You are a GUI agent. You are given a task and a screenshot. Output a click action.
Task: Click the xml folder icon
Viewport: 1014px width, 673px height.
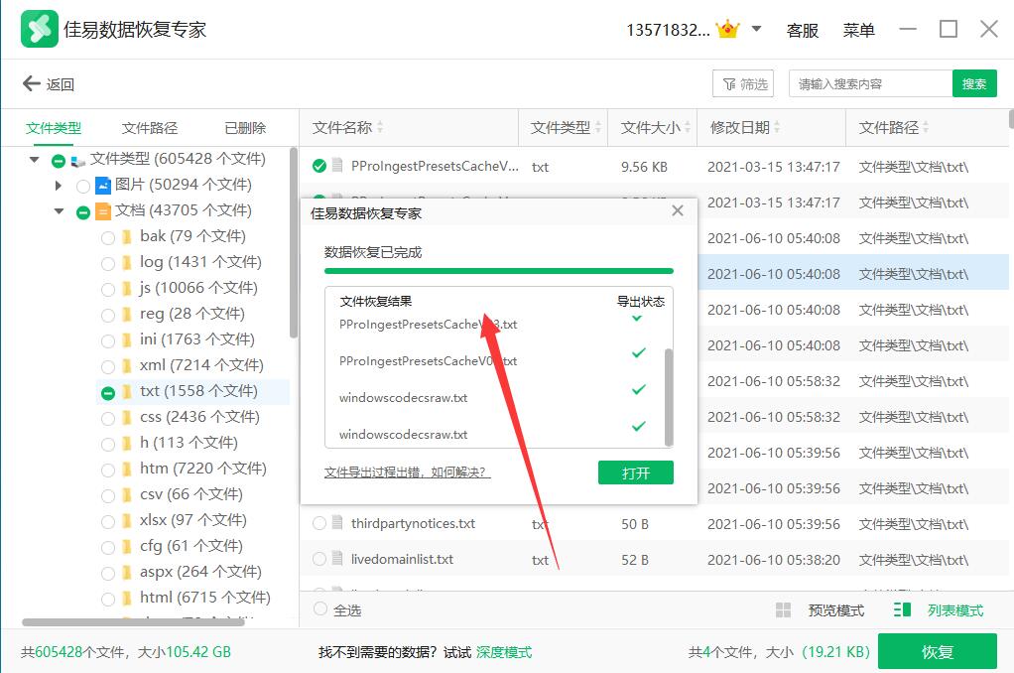pos(127,366)
